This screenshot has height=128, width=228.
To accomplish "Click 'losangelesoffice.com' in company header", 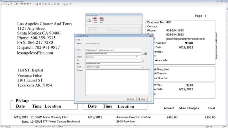I will click(35, 53).
